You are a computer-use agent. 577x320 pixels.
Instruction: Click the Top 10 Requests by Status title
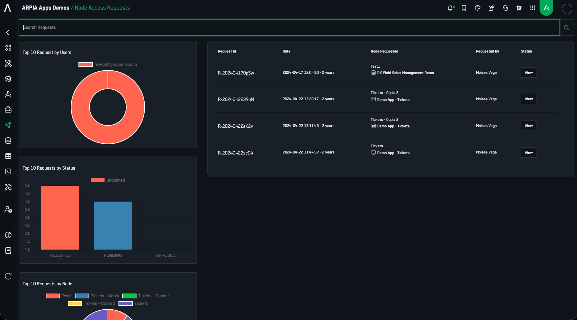49,168
